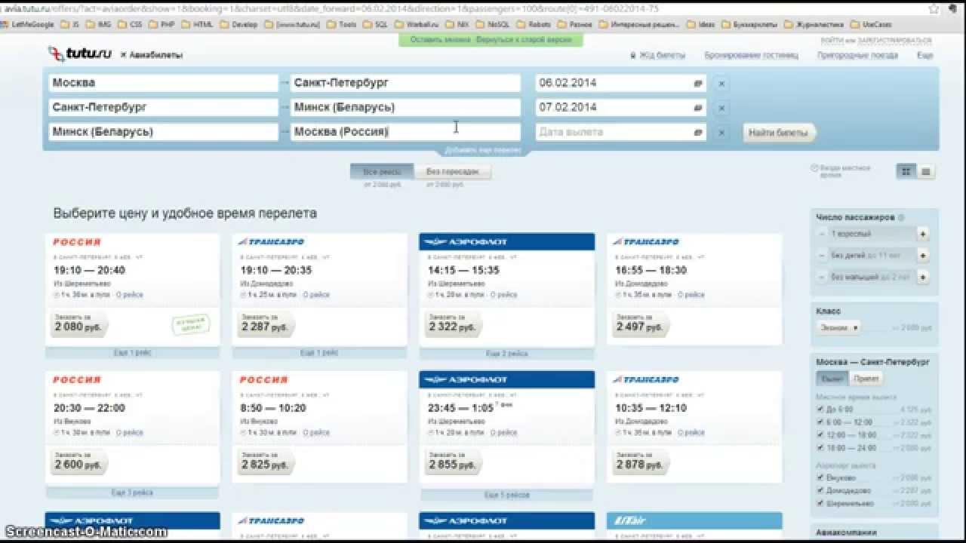Remove the Минск — Москва route row
Viewport: 966px width, 543px height.
721,133
